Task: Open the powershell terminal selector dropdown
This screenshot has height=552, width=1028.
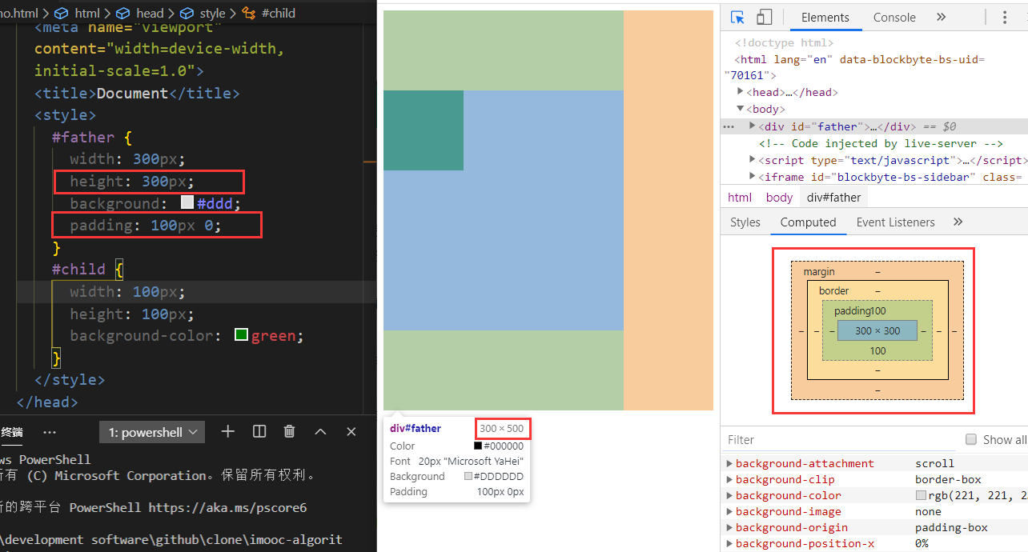Action: click(152, 432)
